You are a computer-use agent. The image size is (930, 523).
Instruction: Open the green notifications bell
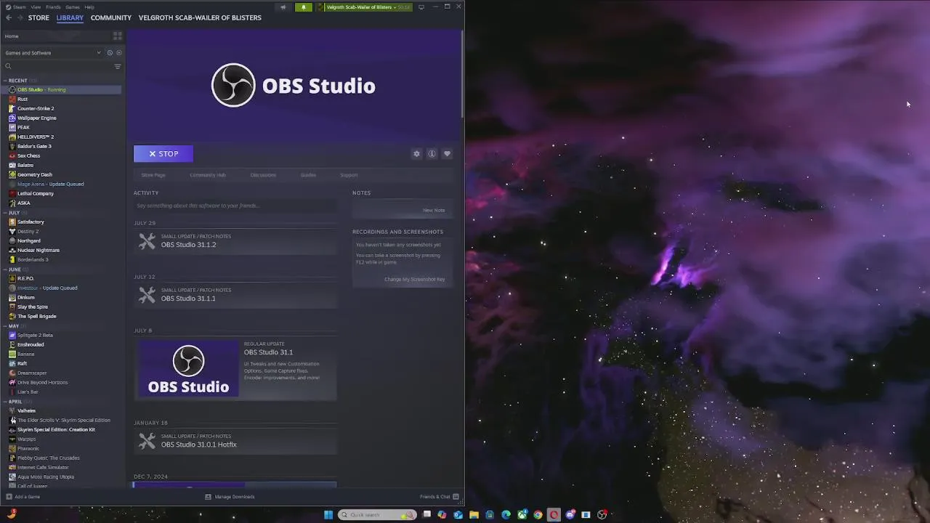coord(304,7)
